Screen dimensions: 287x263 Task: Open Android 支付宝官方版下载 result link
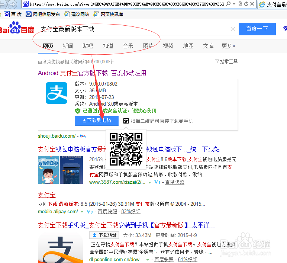point(92,73)
